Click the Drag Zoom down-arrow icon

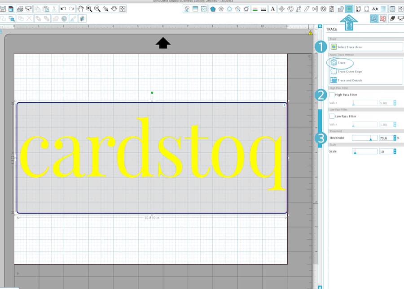[x=114, y=9]
